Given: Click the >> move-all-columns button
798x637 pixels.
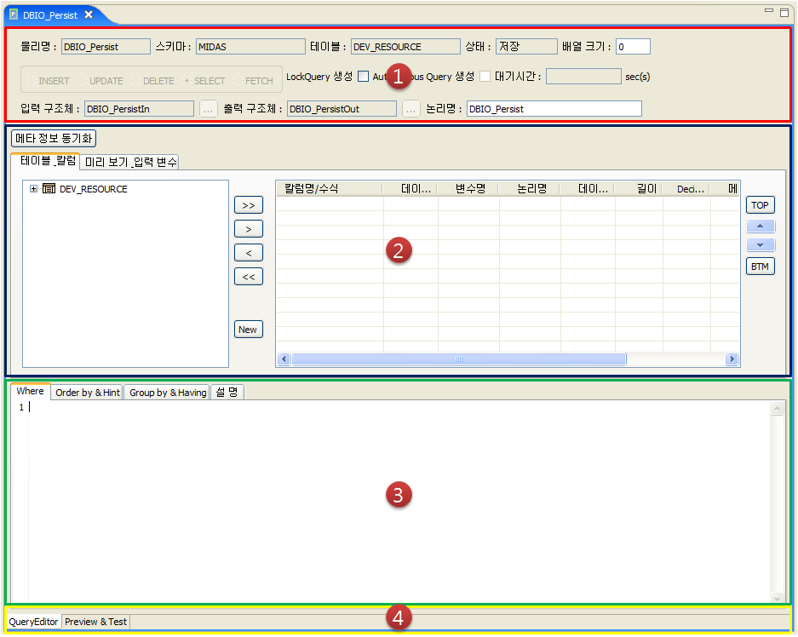Looking at the screenshot, I should point(248,204).
